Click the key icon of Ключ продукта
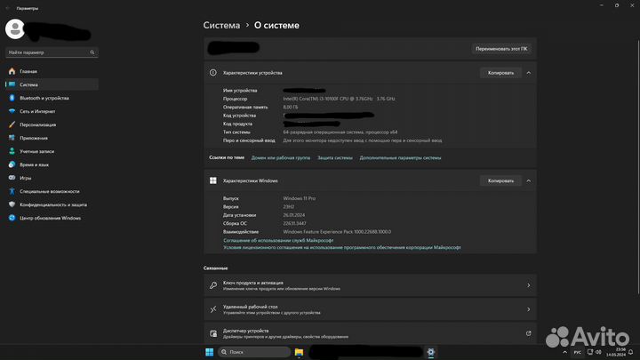The height and width of the screenshot is (360, 640). (213, 285)
